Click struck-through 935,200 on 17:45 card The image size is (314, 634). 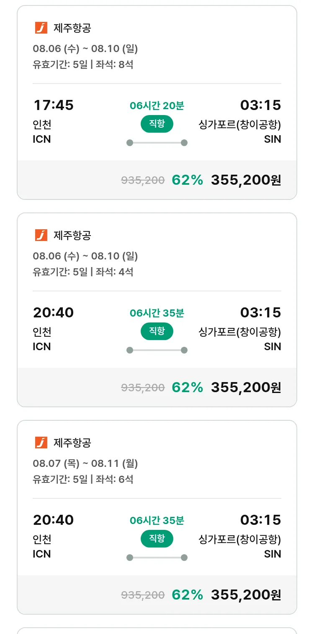pos(143,181)
